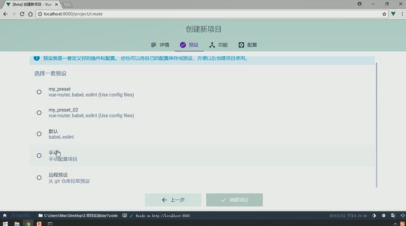Bookmark this page with the star icon
406x226 pixels.
click(384, 14)
